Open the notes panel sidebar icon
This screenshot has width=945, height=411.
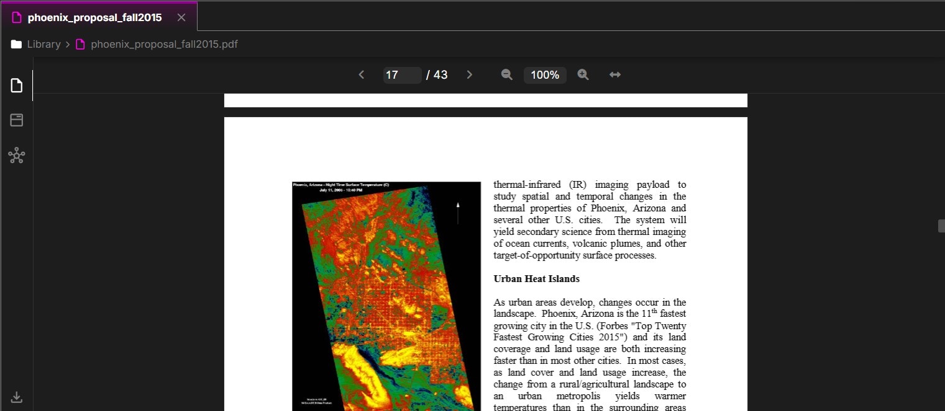coord(17,120)
